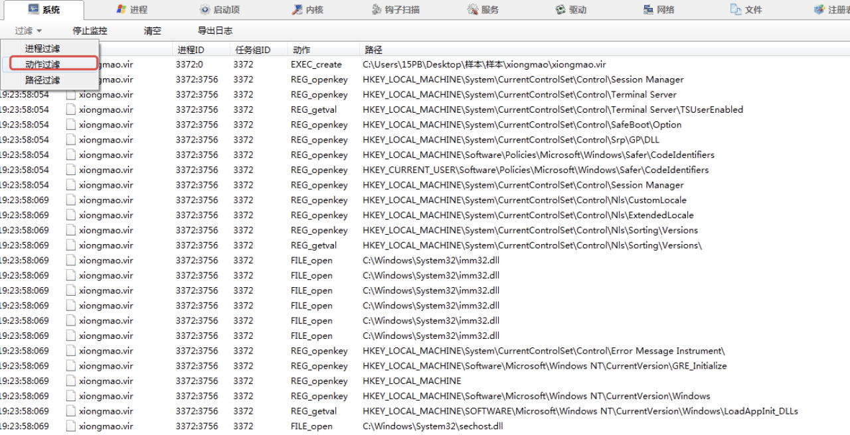The height and width of the screenshot is (435, 850).
Task: Select the 动作过滤 menu entry
Action: (42, 64)
